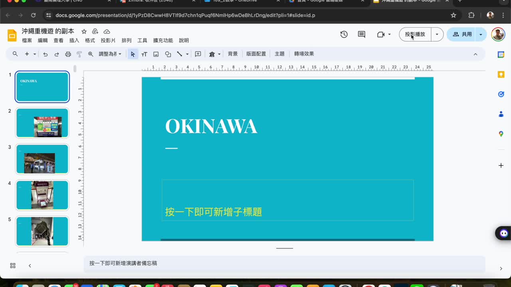Undo the last action
The width and height of the screenshot is (511, 287).
(x=46, y=54)
